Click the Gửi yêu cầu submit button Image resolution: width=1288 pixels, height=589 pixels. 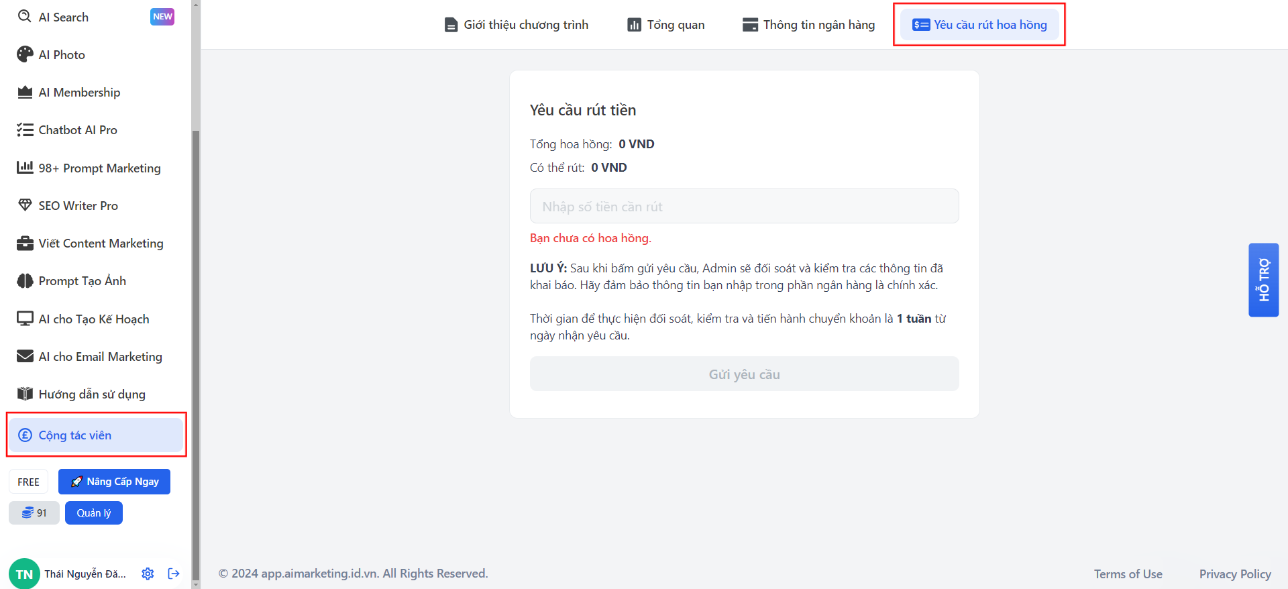point(744,374)
